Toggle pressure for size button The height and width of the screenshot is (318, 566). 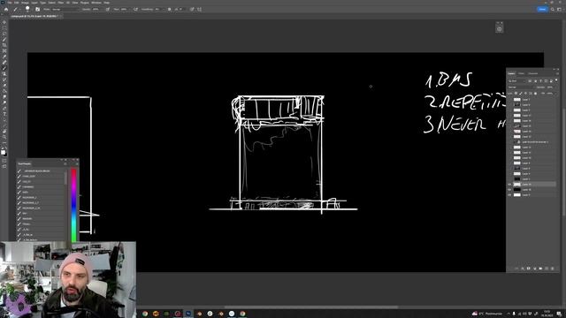192,10
